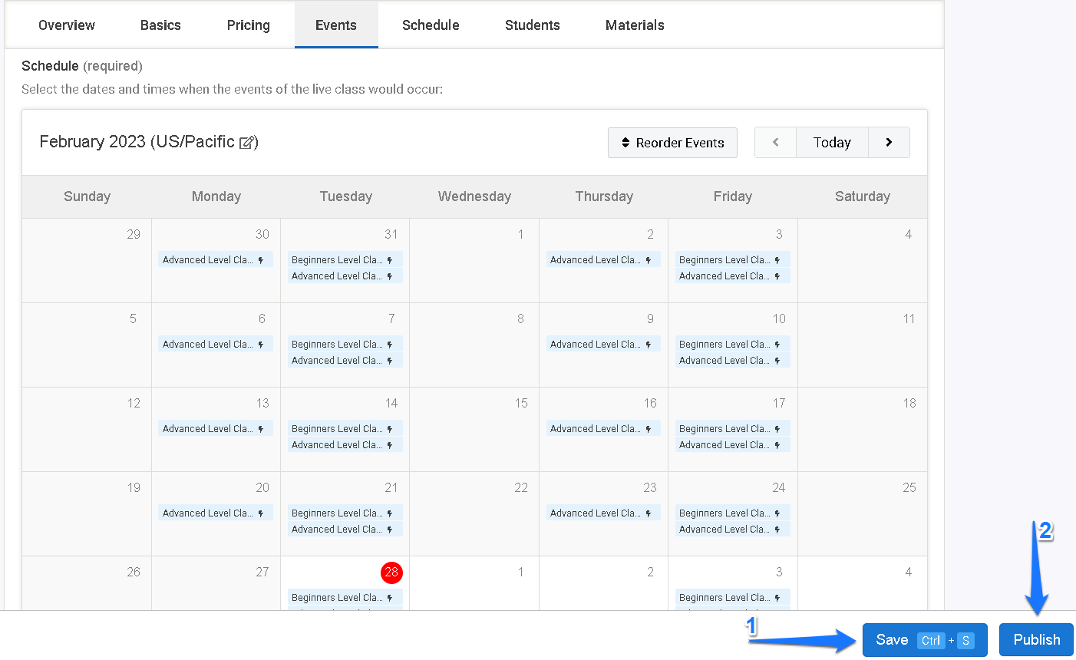Edit the US/Pacific timezone pencil icon
The image size is (1076, 660).
click(x=247, y=143)
